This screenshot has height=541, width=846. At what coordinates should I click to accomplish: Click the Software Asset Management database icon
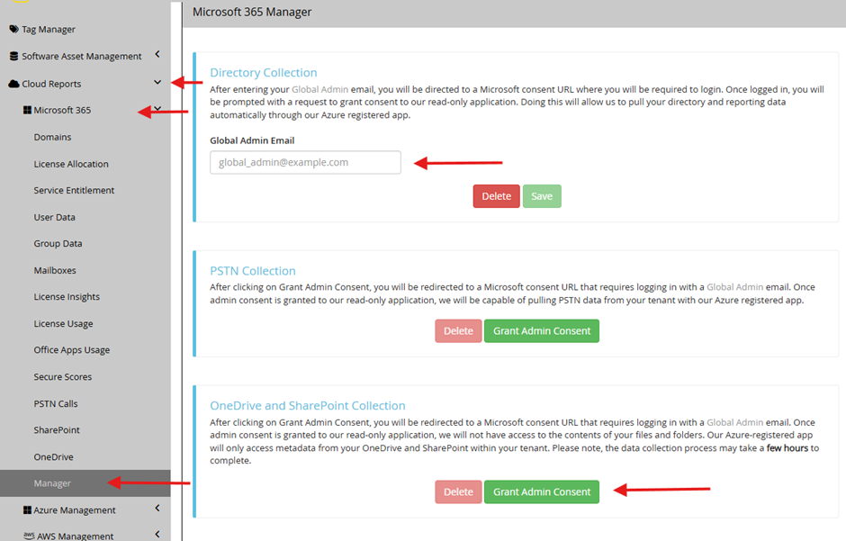pyautogui.click(x=14, y=56)
